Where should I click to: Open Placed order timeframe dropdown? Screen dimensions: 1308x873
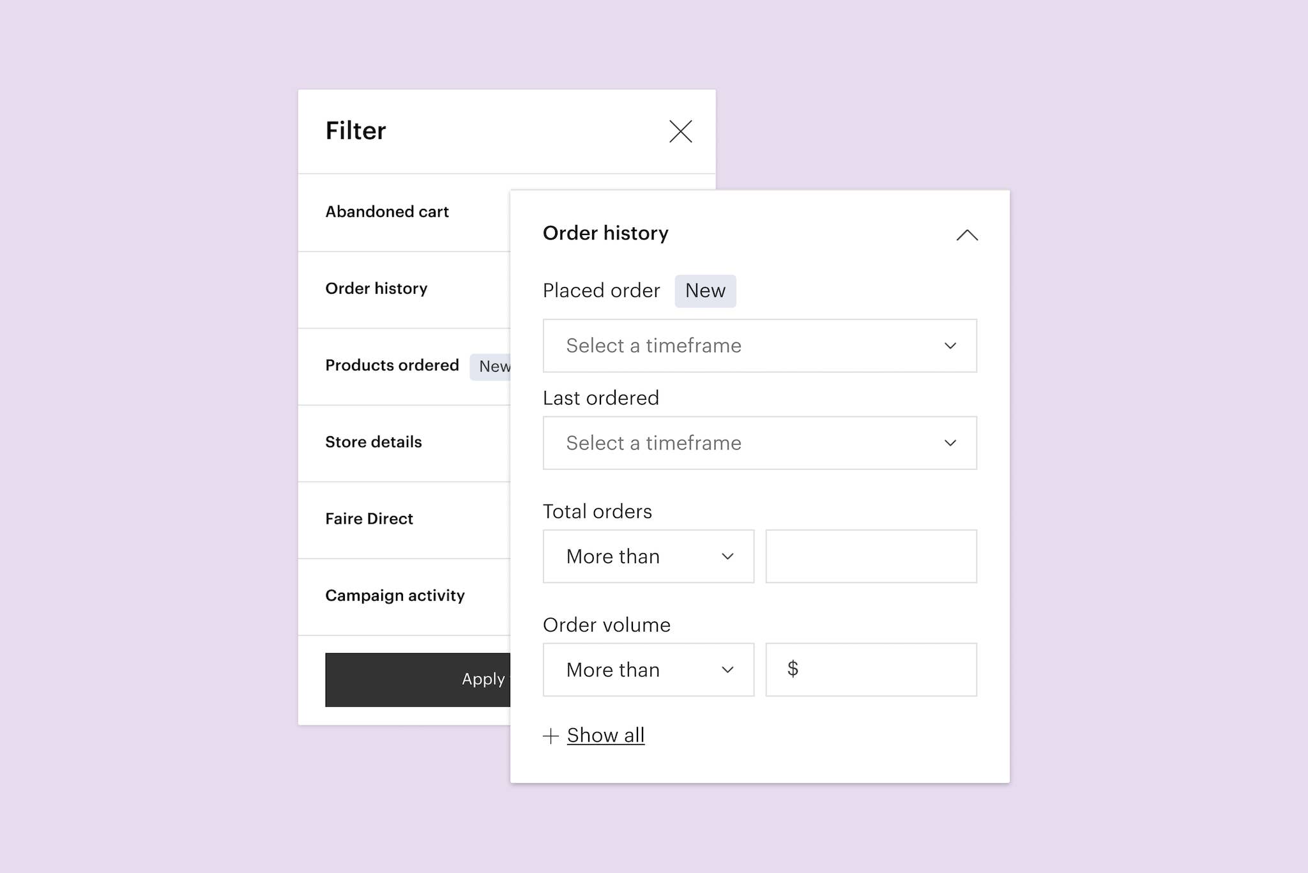[759, 345]
